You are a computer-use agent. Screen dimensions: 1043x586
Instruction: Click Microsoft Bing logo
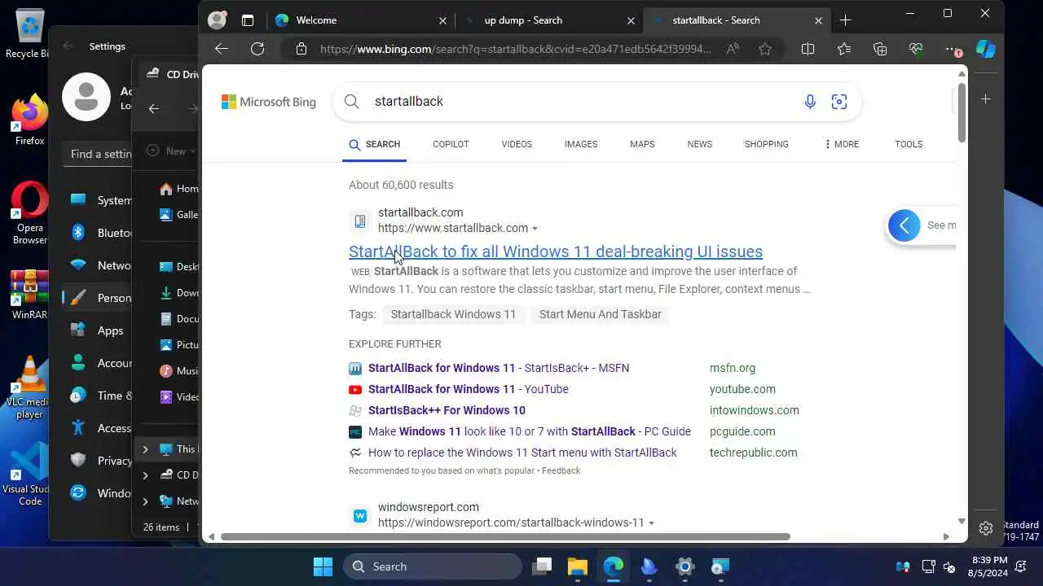point(269,102)
